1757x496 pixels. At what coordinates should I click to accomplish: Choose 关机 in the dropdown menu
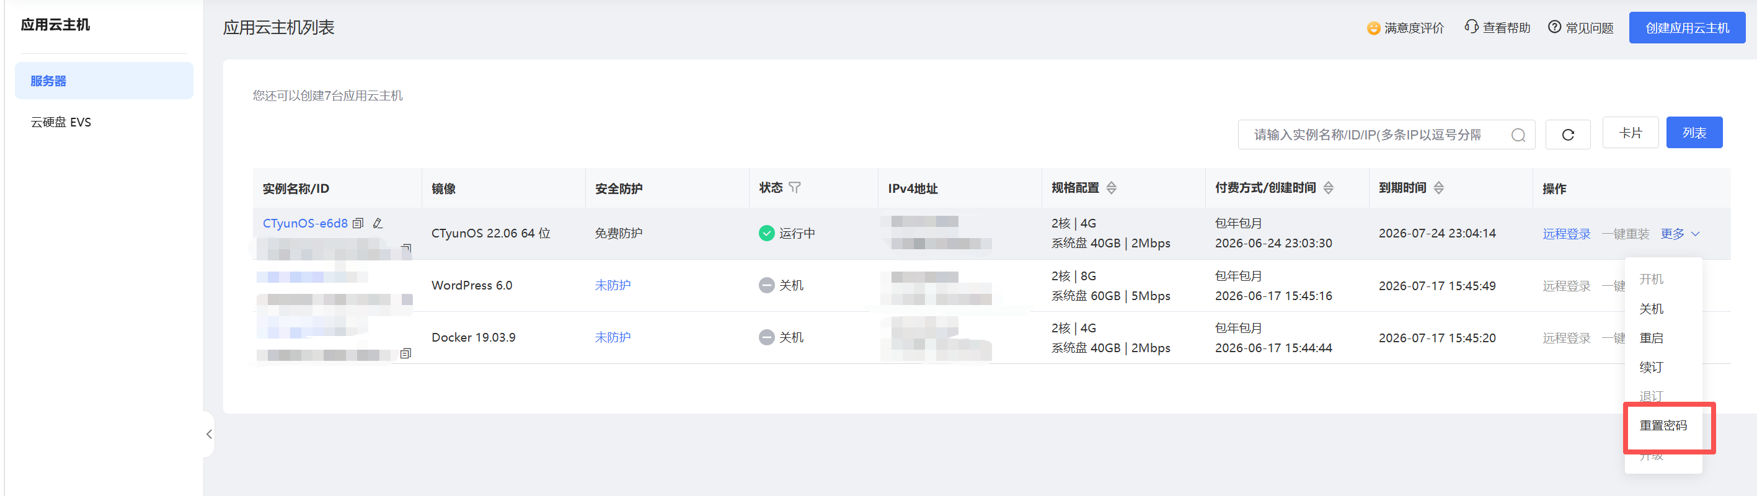click(1651, 309)
